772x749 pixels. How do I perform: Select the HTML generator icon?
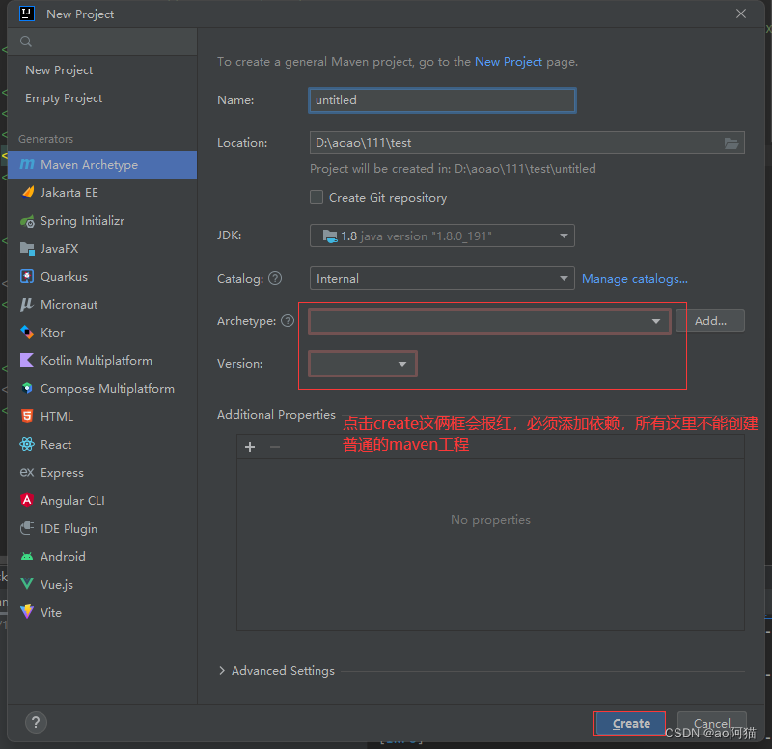click(27, 417)
